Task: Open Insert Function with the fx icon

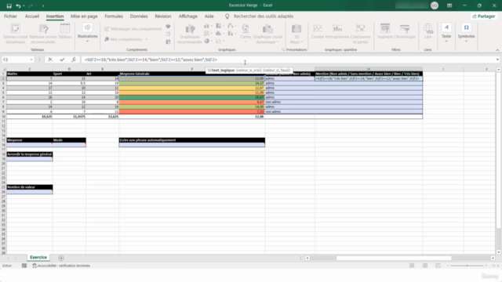Action: point(74,60)
